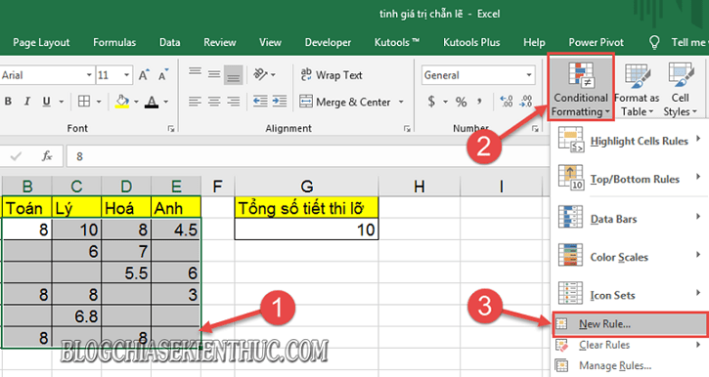Decrease font size with small A
This screenshot has width=709, height=377.
(162, 75)
